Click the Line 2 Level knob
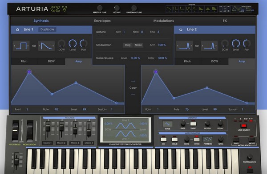The width and height of the screenshot is (267, 174). (236, 44)
